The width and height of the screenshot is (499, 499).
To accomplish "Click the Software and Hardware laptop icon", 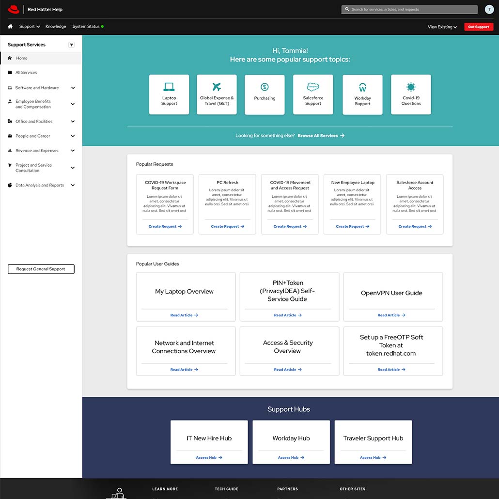I will [x=10, y=88].
